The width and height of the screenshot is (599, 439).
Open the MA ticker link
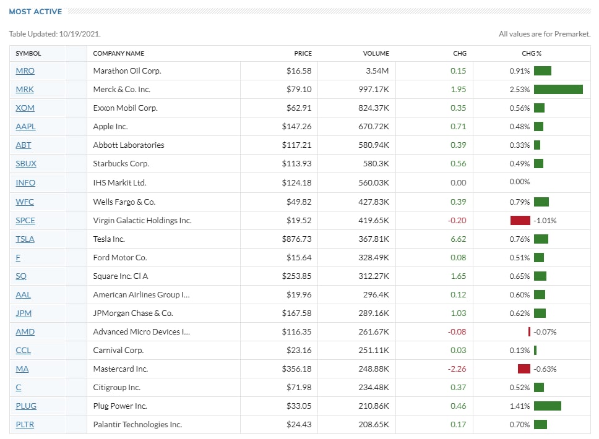tap(22, 369)
